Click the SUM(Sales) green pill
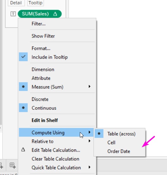This screenshot has height=175, width=167. [x=40, y=14]
